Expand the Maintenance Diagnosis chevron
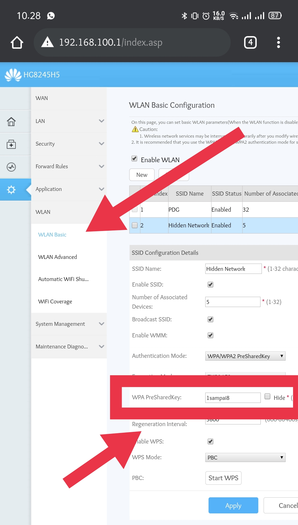The height and width of the screenshot is (525, 298). (102, 347)
